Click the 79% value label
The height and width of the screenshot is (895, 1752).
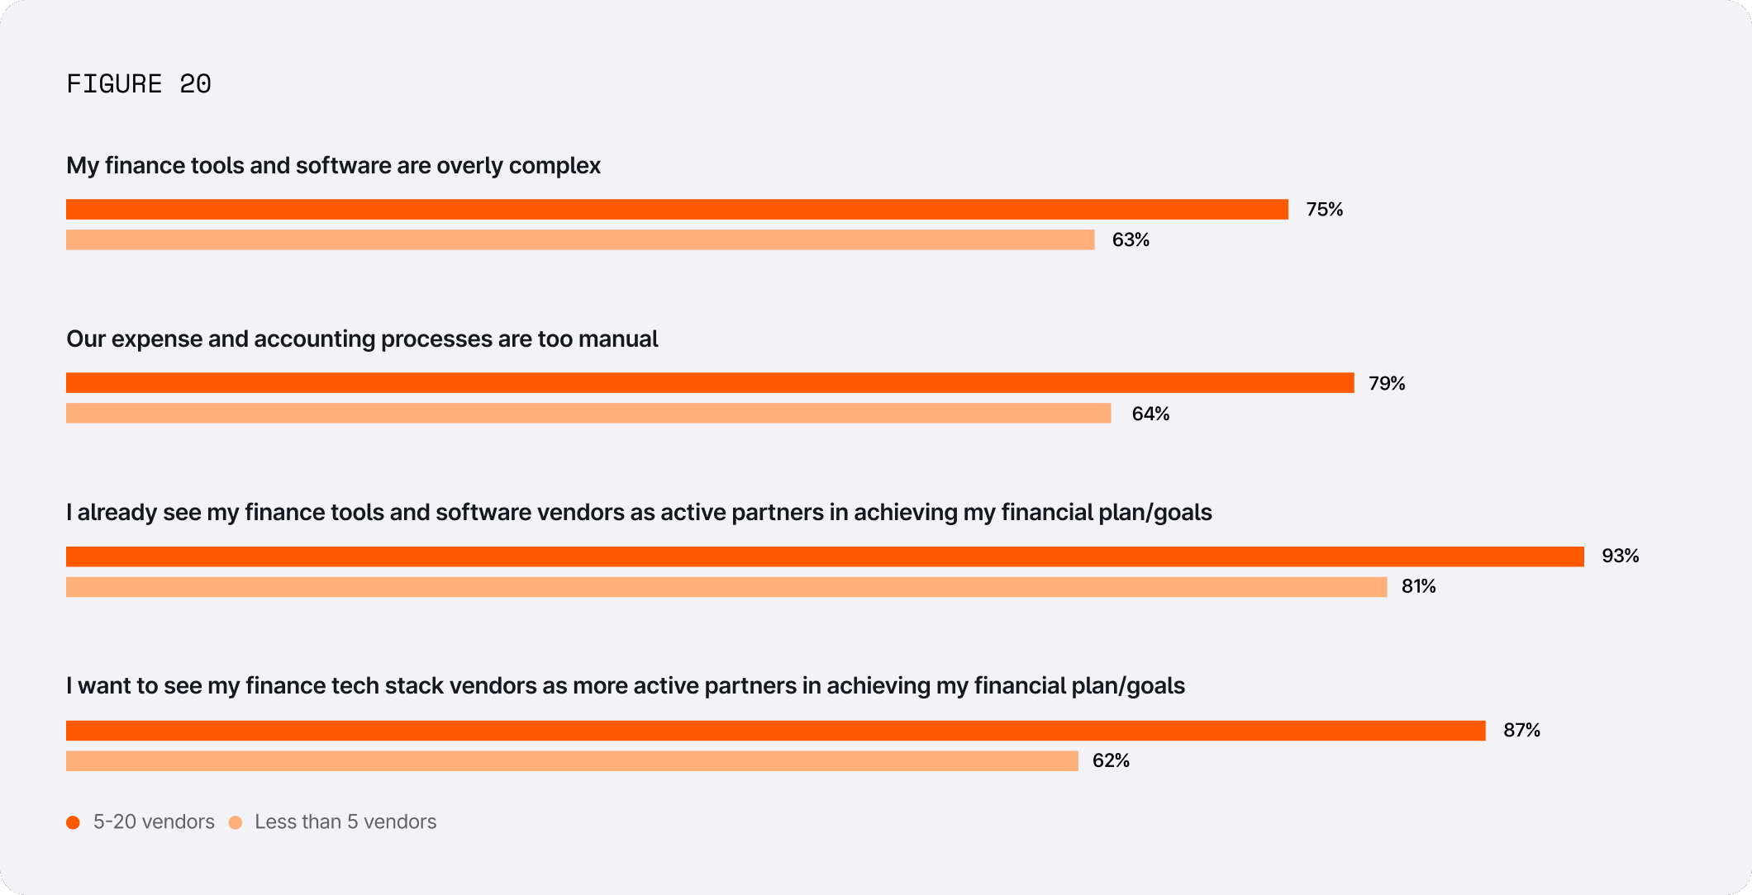click(1387, 384)
